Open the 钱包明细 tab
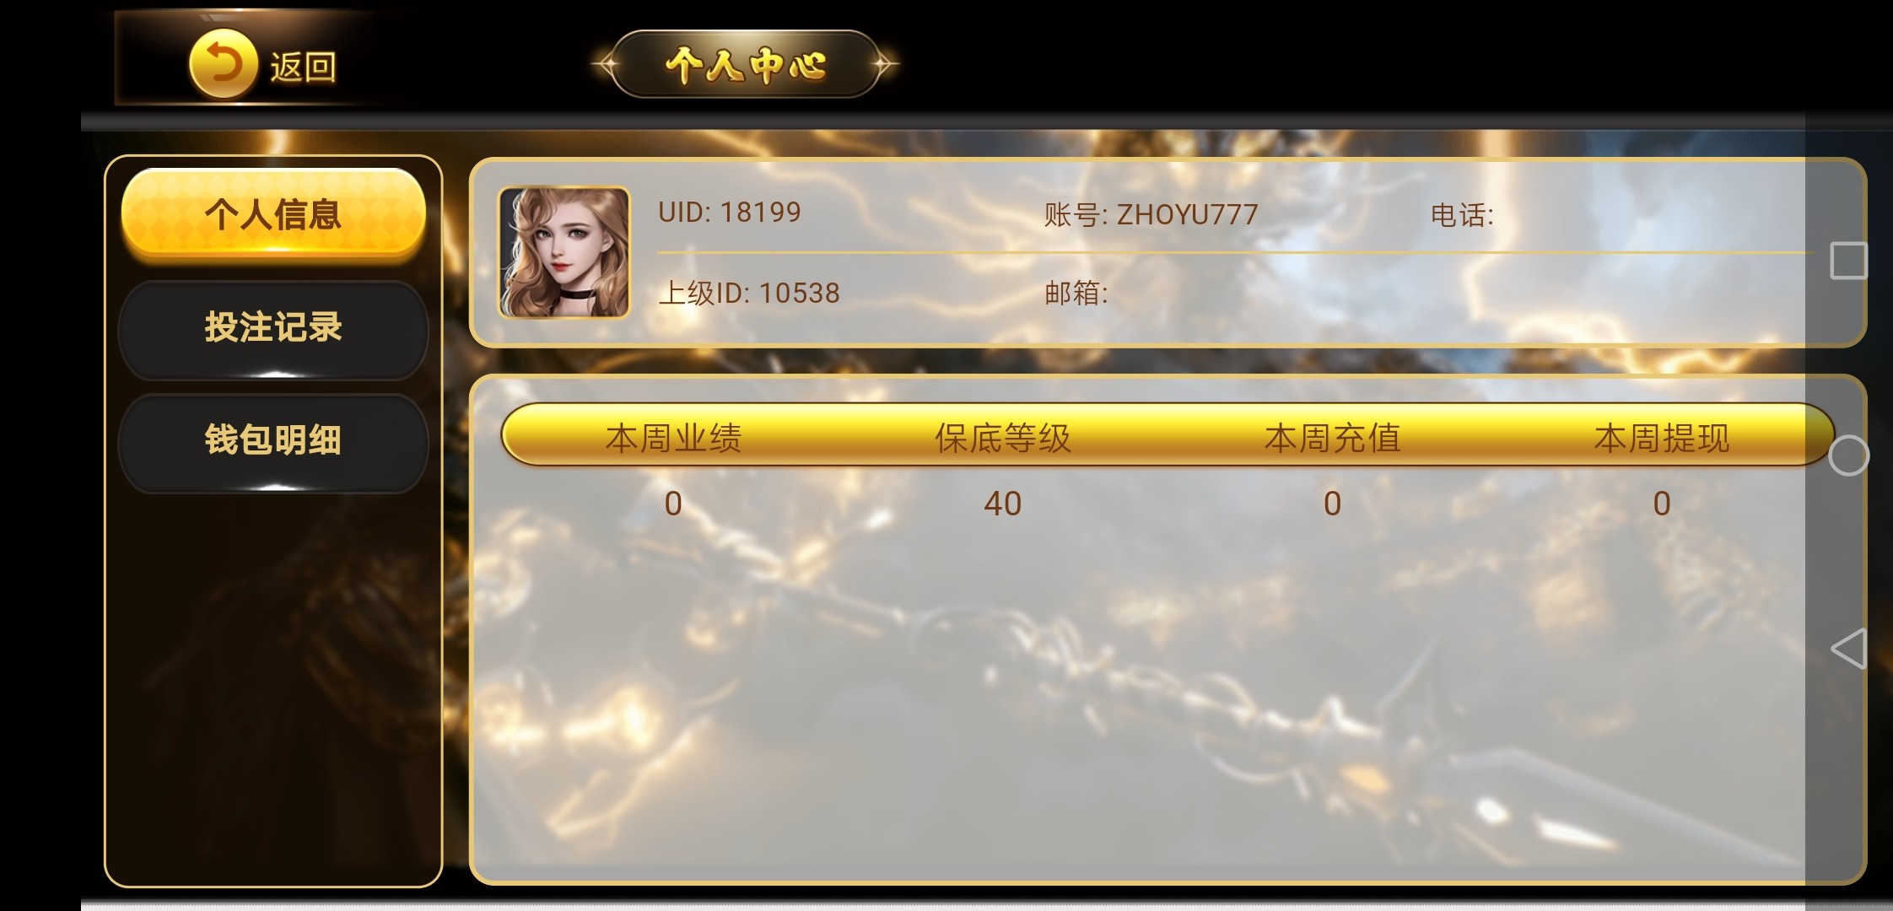Viewport: 1893px width, 911px height. click(273, 440)
